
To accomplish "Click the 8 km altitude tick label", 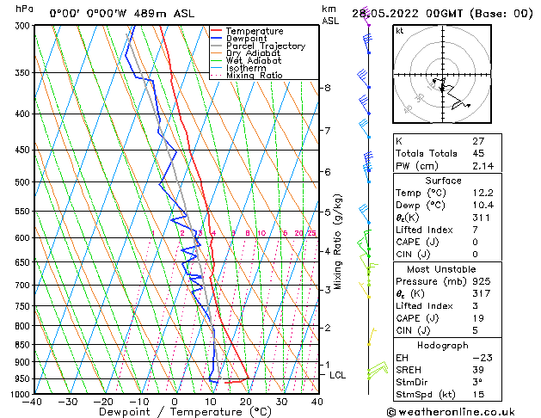I will (327, 88).
